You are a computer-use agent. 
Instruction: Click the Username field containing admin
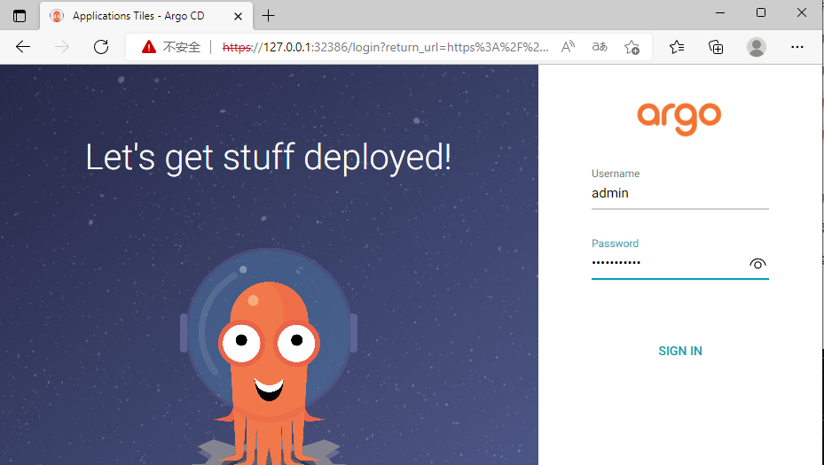pos(680,194)
